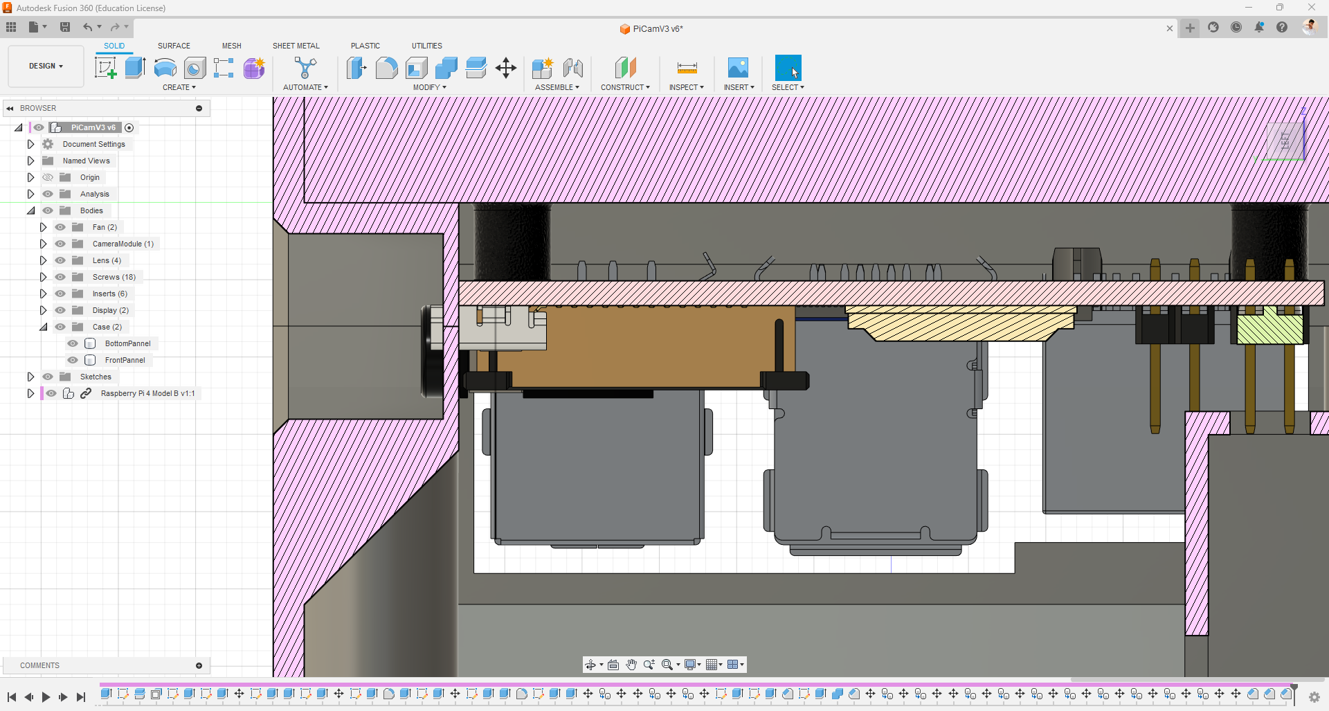Open the CONSTRUCT dropdown menu
Screen dimensions: 1329x711
pos(625,87)
